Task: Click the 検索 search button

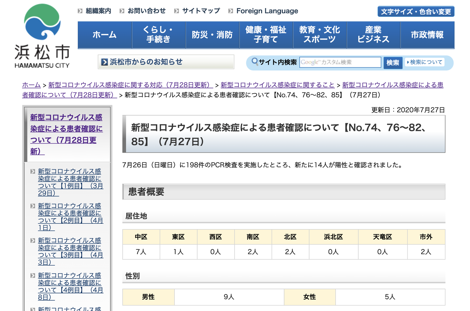Action: [x=393, y=63]
